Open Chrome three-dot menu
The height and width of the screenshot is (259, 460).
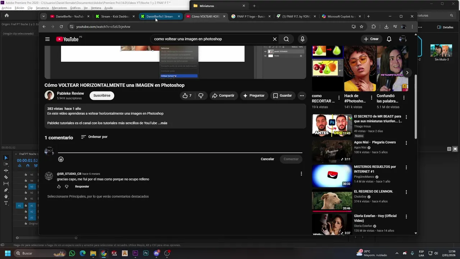pyautogui.click(x=412, y=27)
